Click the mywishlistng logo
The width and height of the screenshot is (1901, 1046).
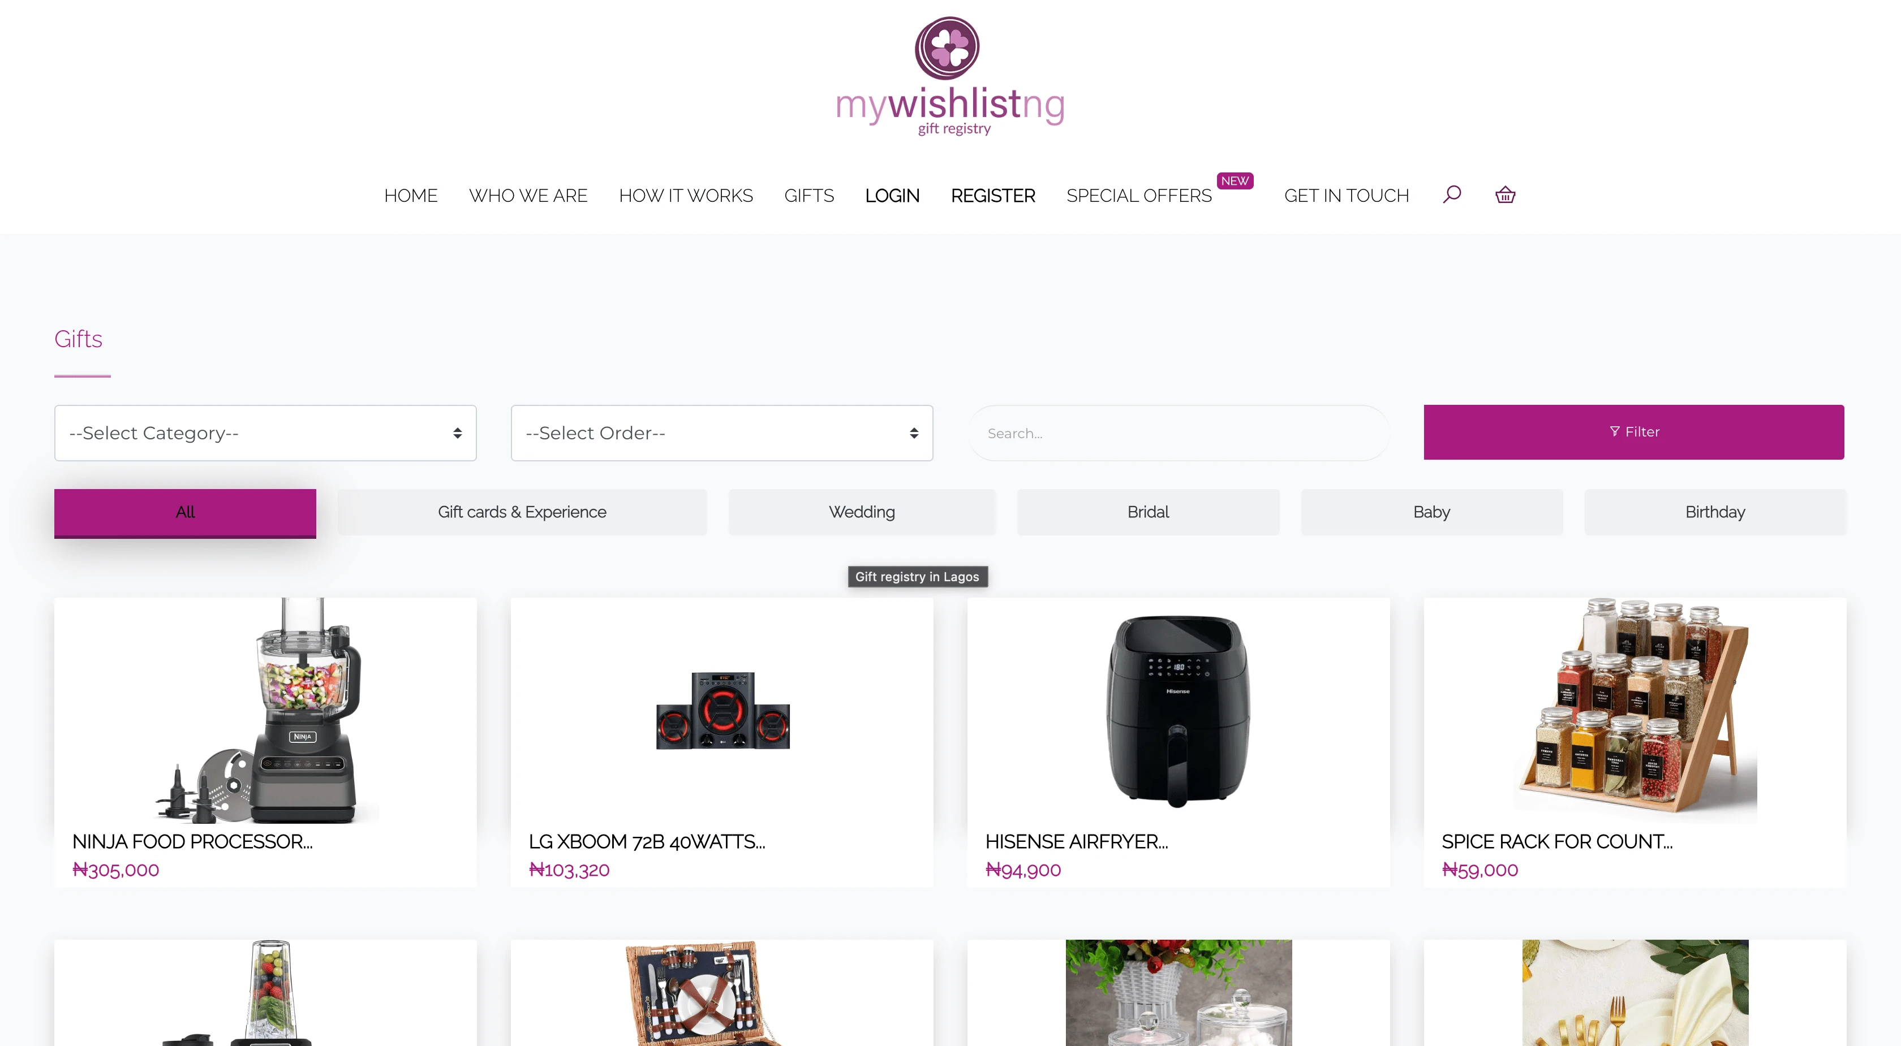(950, 76)
